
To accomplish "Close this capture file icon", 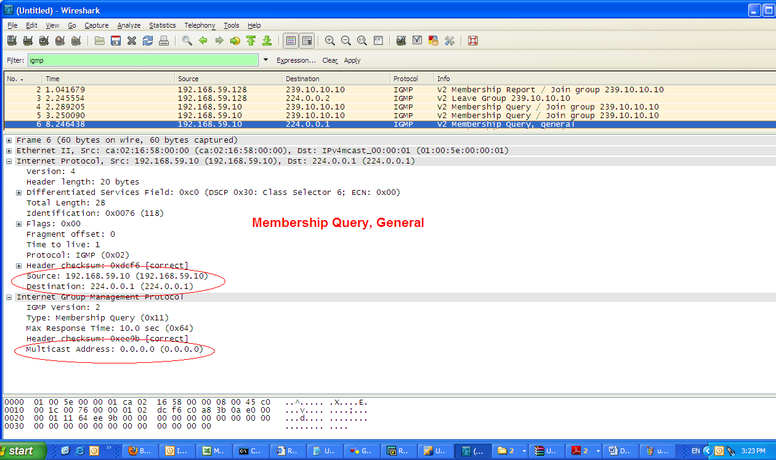I will tap(132, 41).
